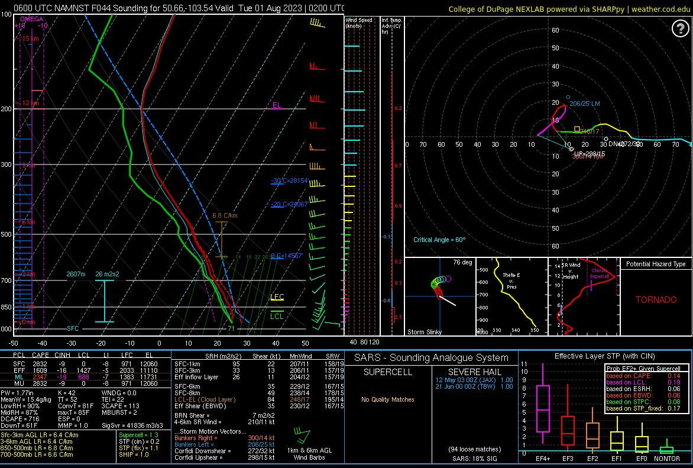Click the 'SHIP = 1.0' parameter

(x=133, y=455)
